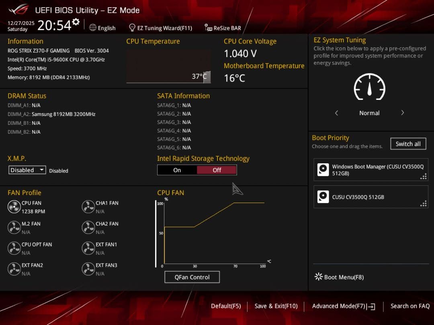434x325 pixels.
Task: Click the Switch all button
Action: tap(408, 144)
